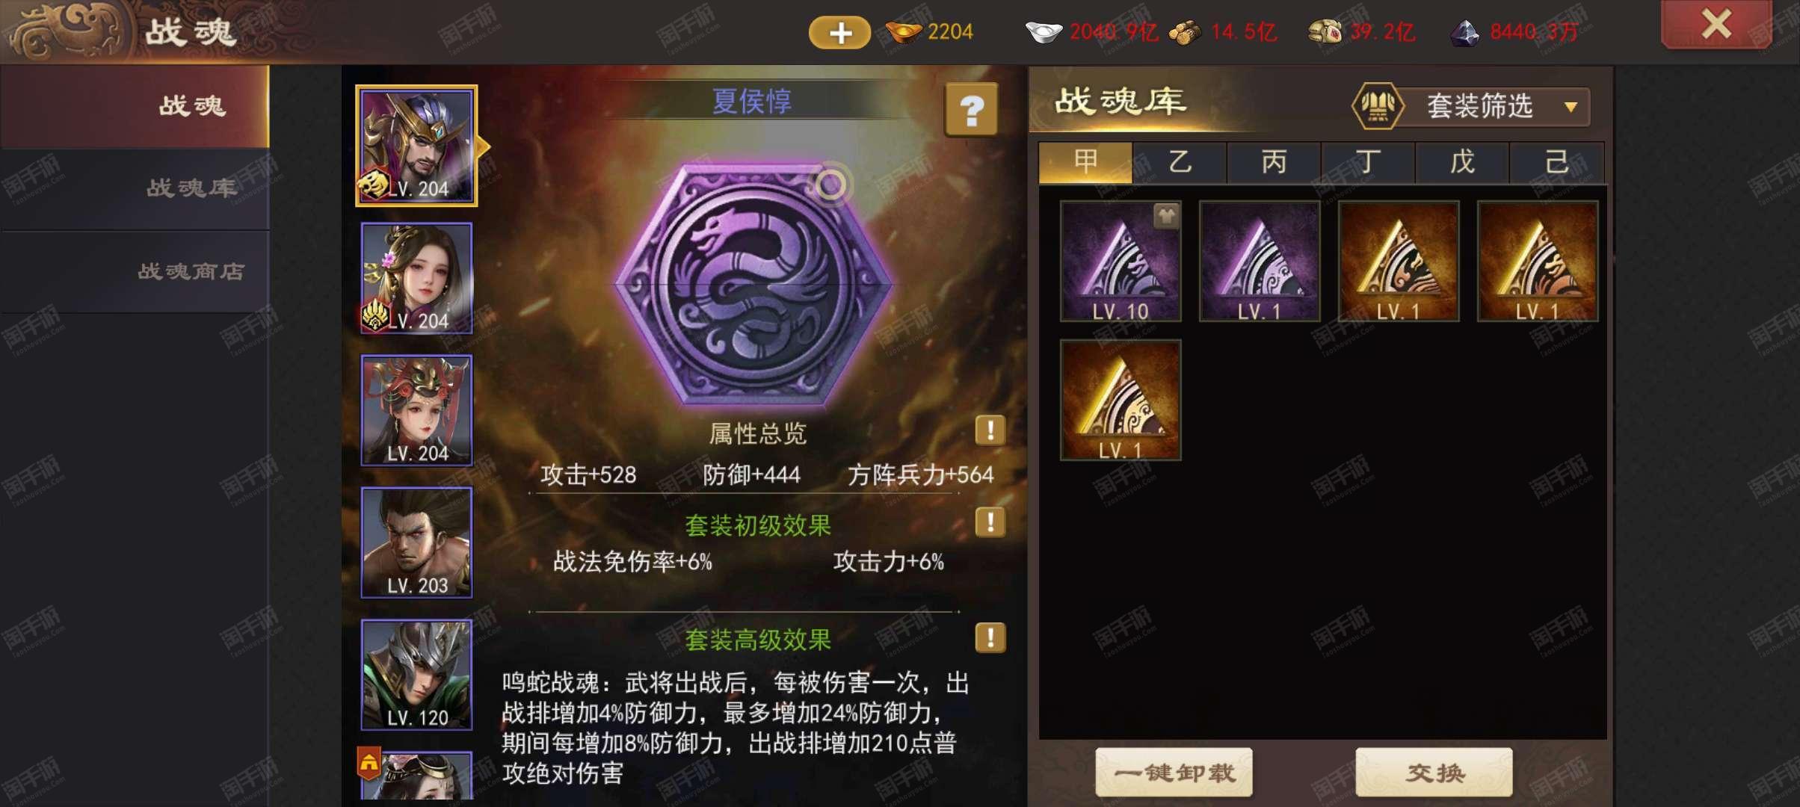Select the 夏侯惇 LV. 204 hero portrait

tap(416, 146)
